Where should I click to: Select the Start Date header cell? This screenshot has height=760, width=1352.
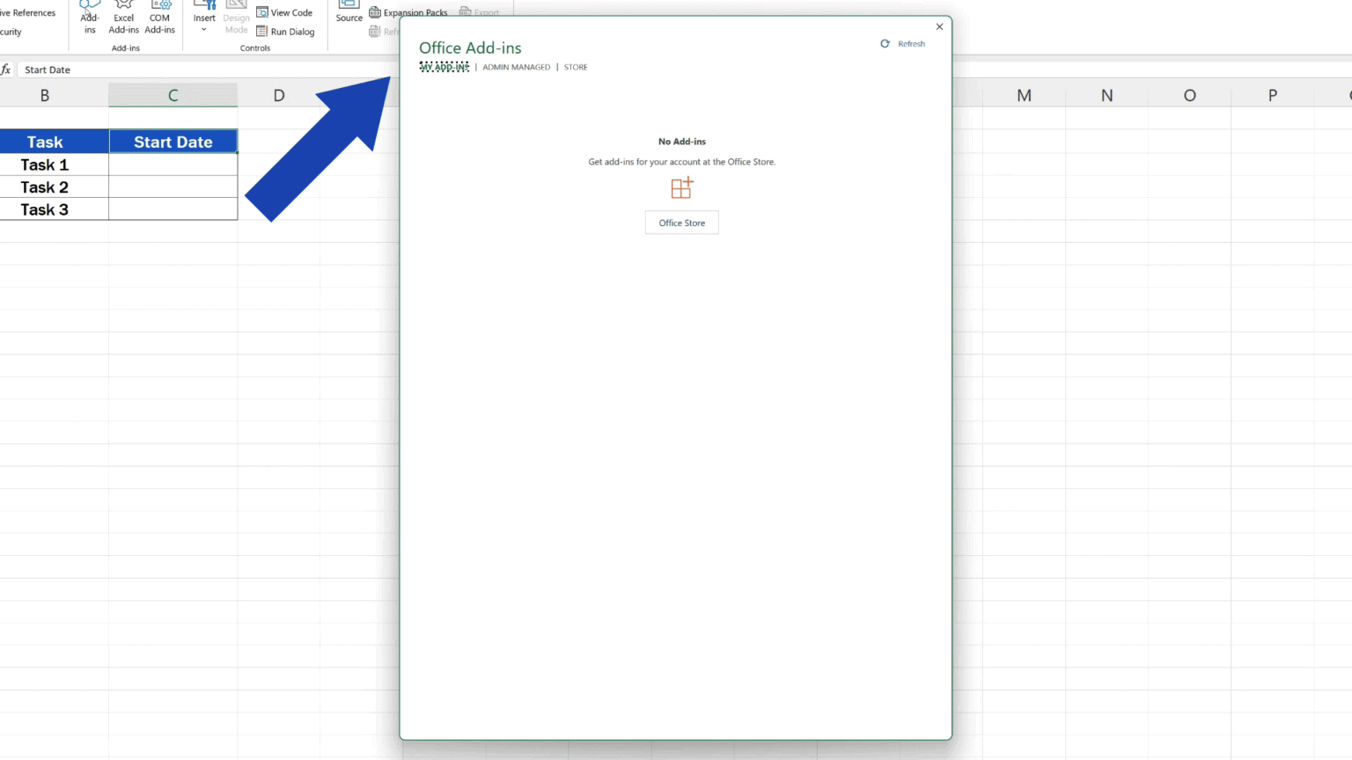173,142
